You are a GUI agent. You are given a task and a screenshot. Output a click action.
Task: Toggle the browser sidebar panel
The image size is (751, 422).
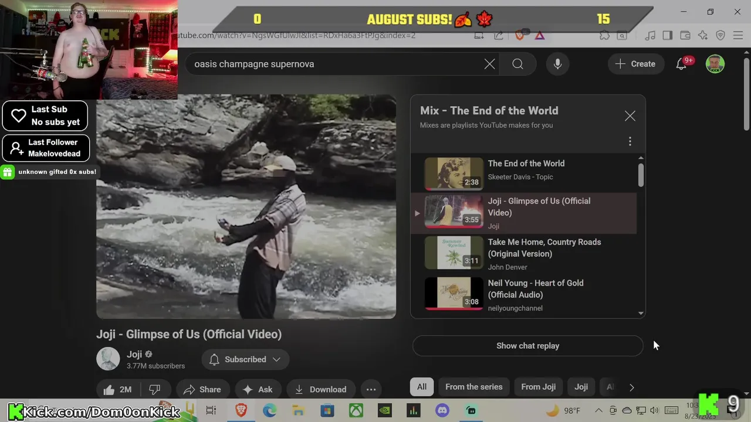(x=668, y=35)
